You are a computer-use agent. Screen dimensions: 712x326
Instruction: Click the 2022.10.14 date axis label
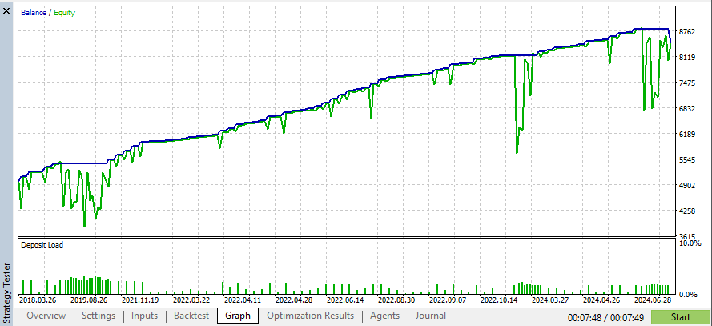point(500,300)
